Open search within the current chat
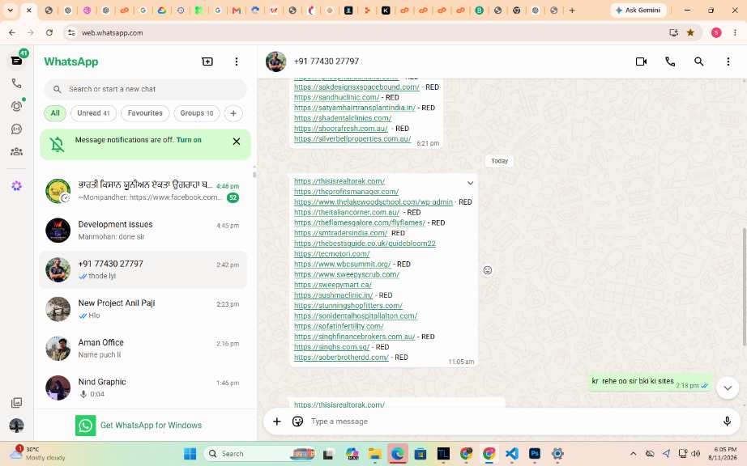Screen dimensions: 747x466 click(698, 61)
